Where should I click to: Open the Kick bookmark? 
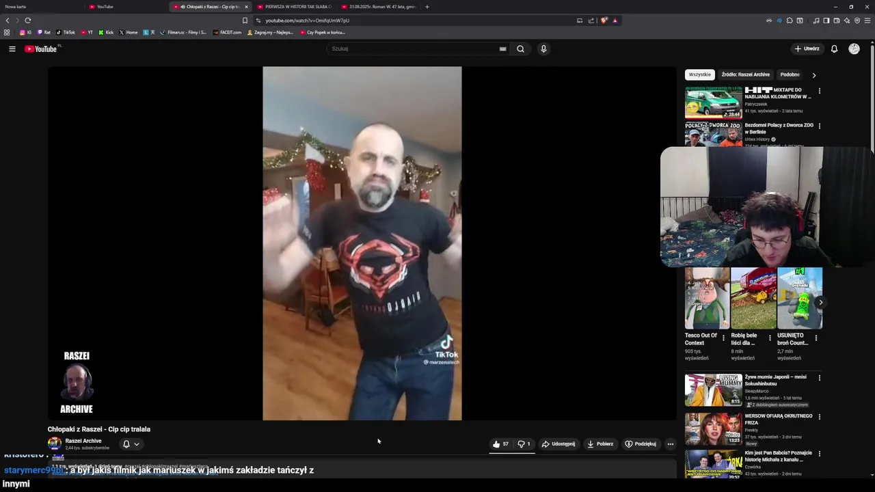tap(106, 32)
